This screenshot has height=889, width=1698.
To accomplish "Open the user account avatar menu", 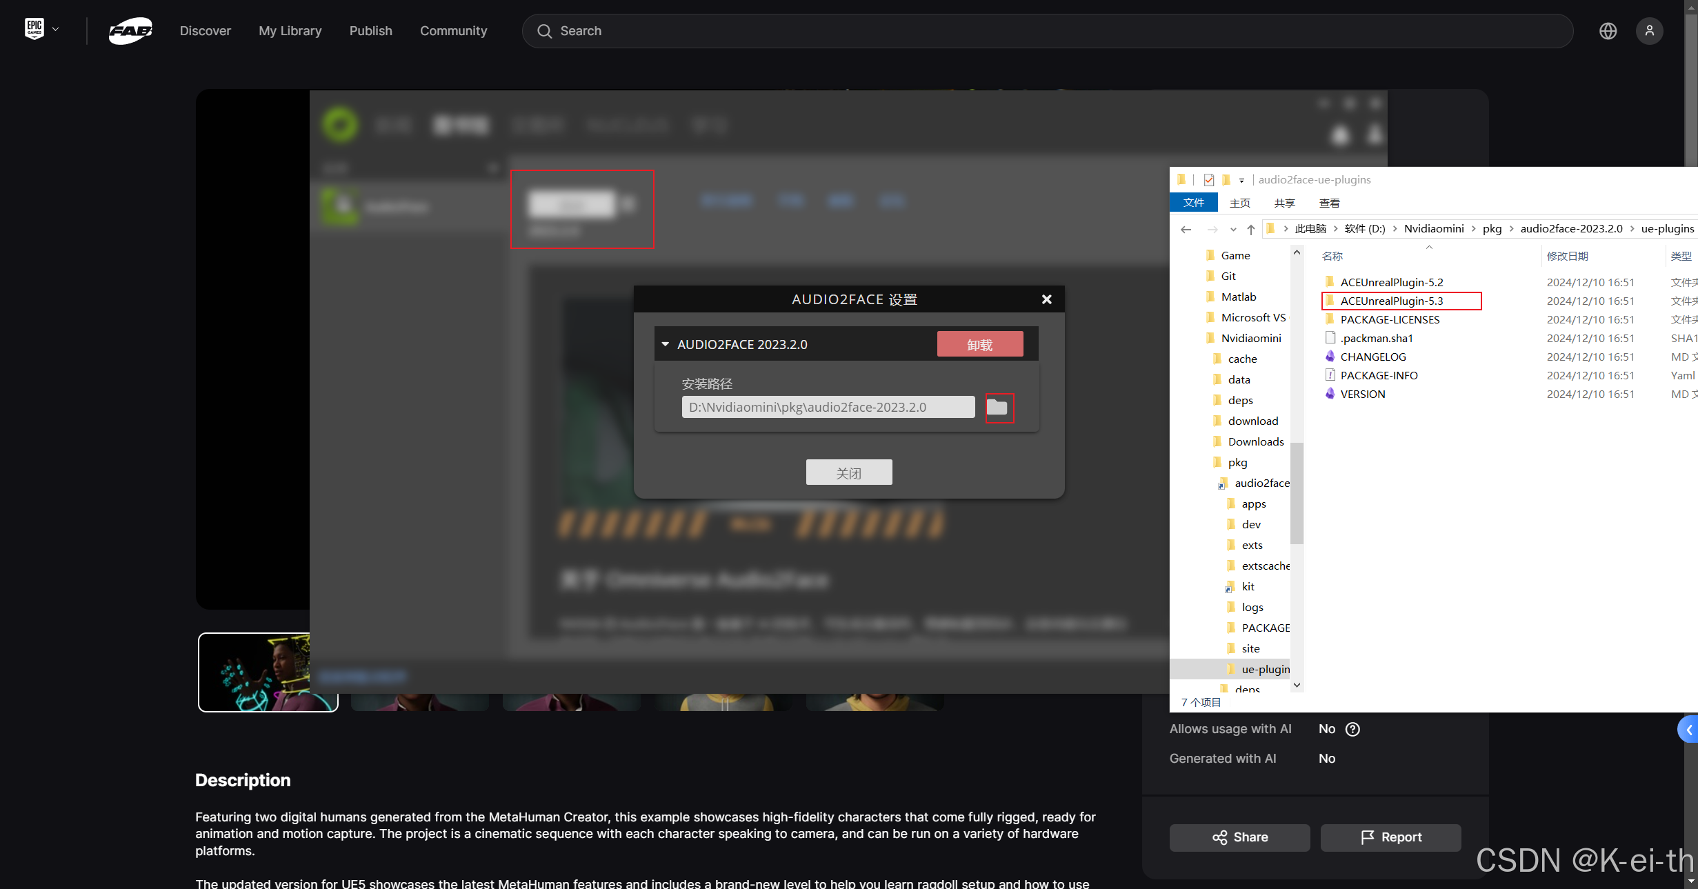I will tap(1649, 31).
